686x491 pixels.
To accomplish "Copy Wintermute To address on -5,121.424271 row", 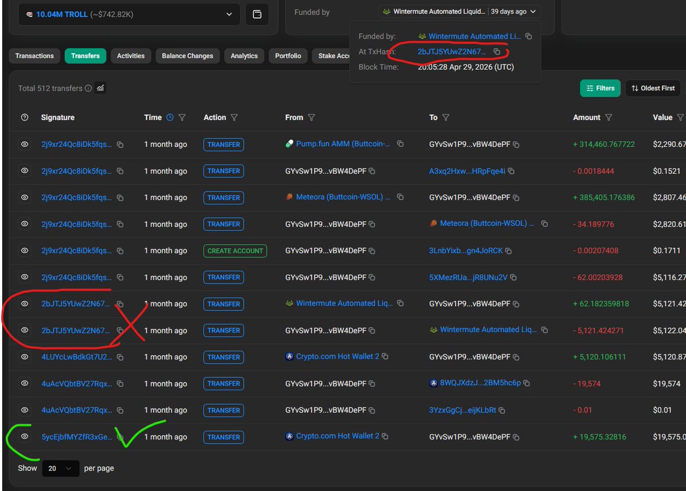I will coord(544,330).
